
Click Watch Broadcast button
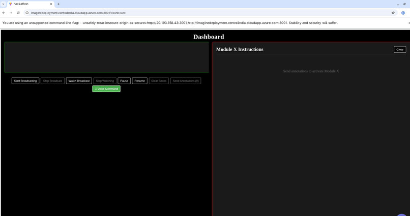(79, 81)
